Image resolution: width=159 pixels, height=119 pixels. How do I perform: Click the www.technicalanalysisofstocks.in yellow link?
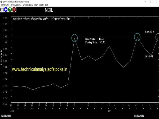[39, 69]
